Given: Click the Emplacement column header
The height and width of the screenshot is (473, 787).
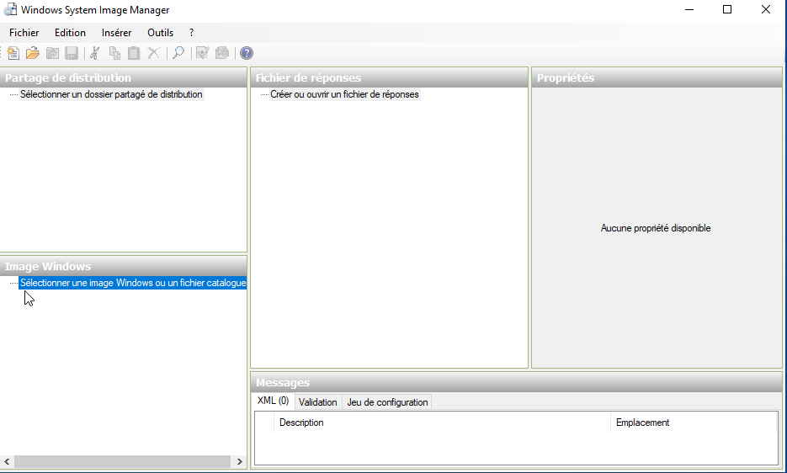Looking at the screenshot, I should pos(694,423).
